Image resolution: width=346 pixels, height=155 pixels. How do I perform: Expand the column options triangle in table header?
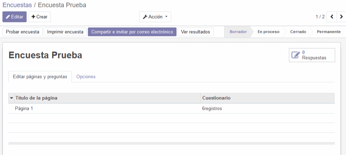tap(12, 98)
